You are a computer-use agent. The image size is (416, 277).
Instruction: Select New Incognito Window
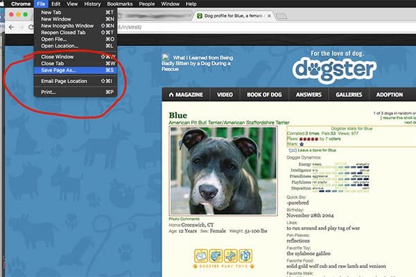pyautogui.click(x=76, y=26)
